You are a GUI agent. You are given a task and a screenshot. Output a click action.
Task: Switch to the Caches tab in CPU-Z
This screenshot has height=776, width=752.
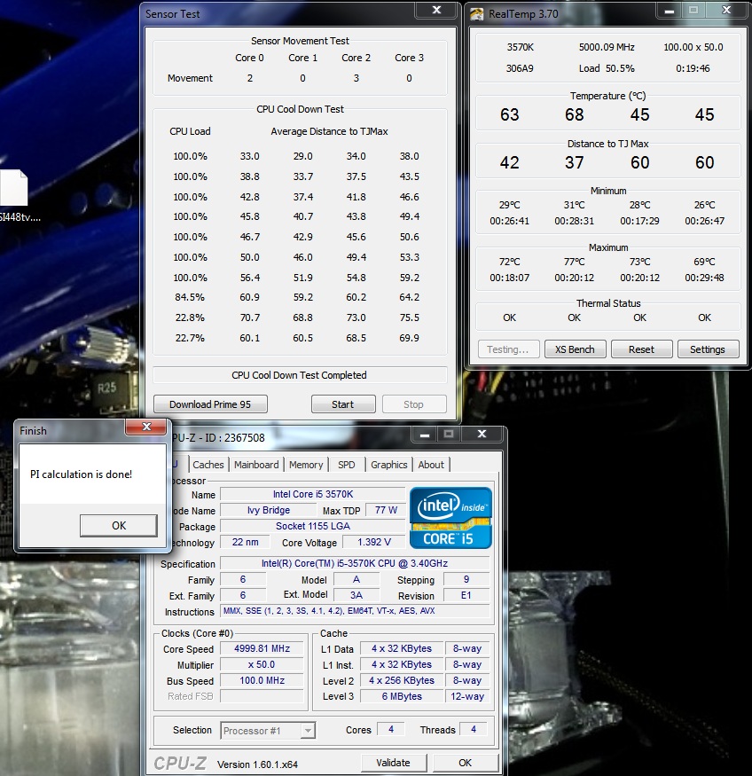click(208, 465)
